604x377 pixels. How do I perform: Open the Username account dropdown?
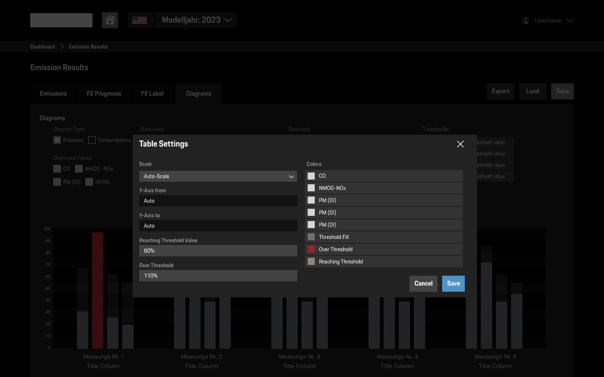[x=570, y=20]
